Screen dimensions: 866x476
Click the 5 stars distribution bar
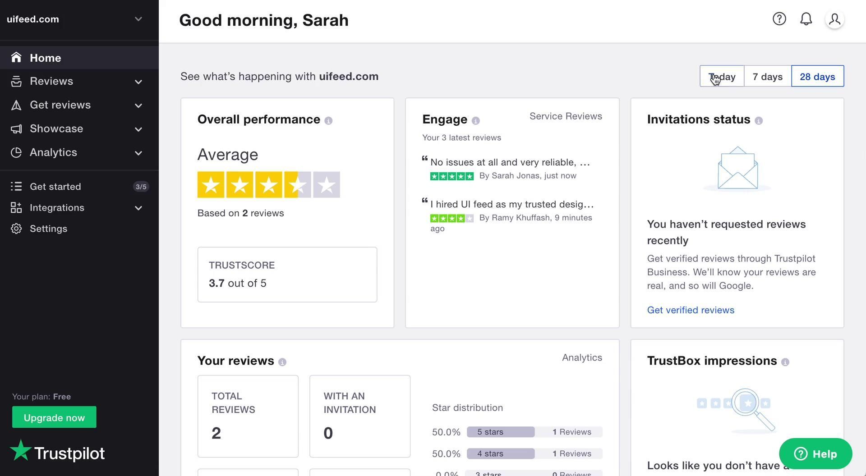[501, 432]
